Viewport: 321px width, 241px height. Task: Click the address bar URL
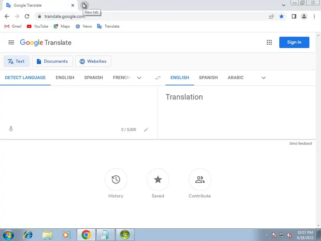click(x=65, y=16)
